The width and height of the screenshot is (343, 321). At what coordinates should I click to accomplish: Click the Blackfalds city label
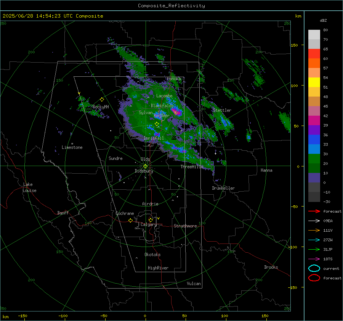(x=162, y=106)
